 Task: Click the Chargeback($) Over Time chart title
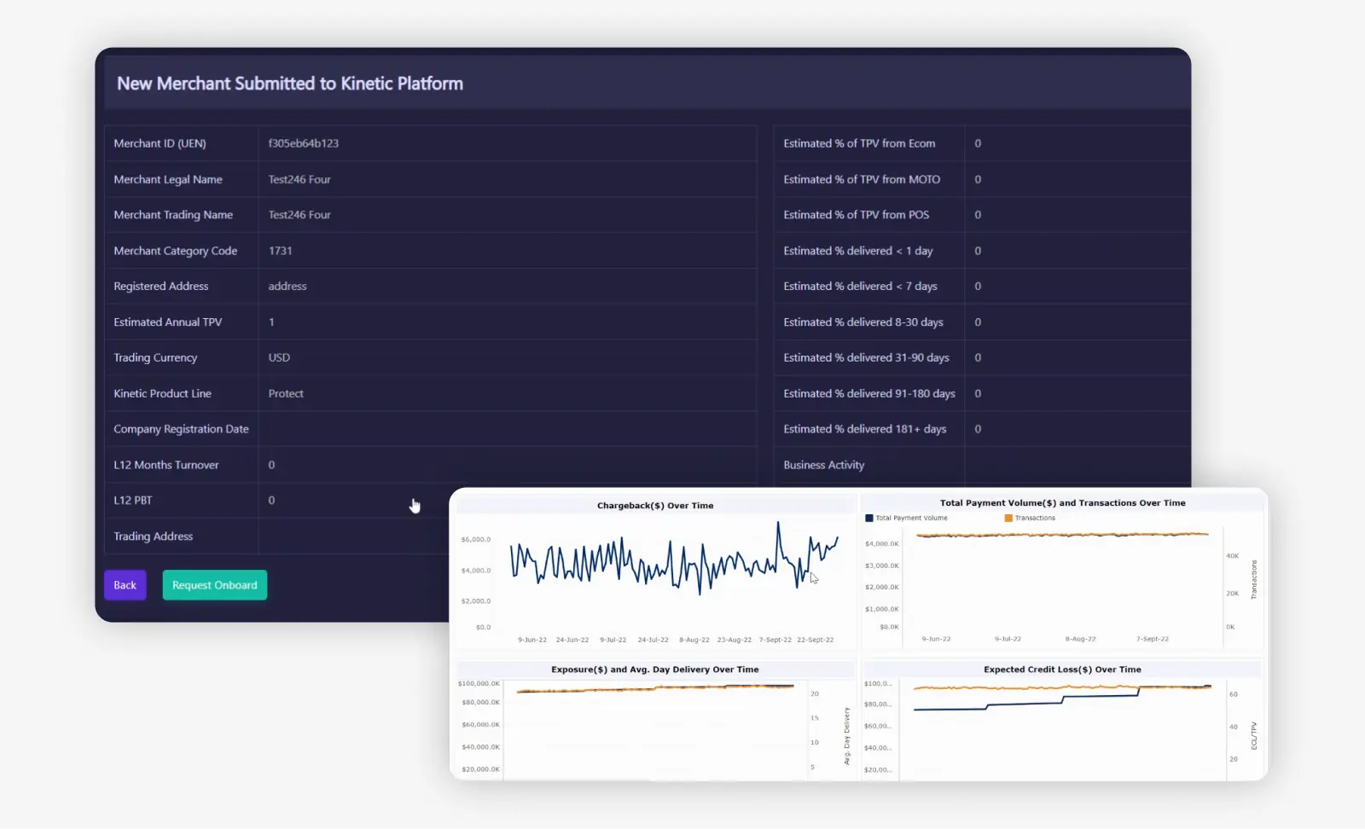pos(655,506)
